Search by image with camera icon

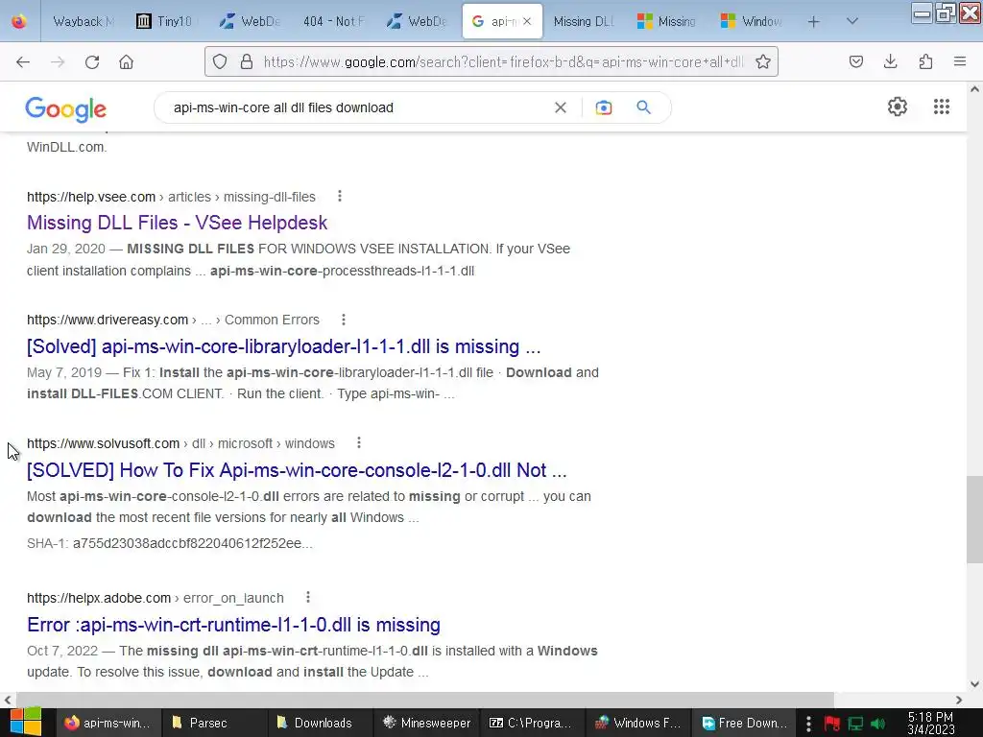pos(604,107)
